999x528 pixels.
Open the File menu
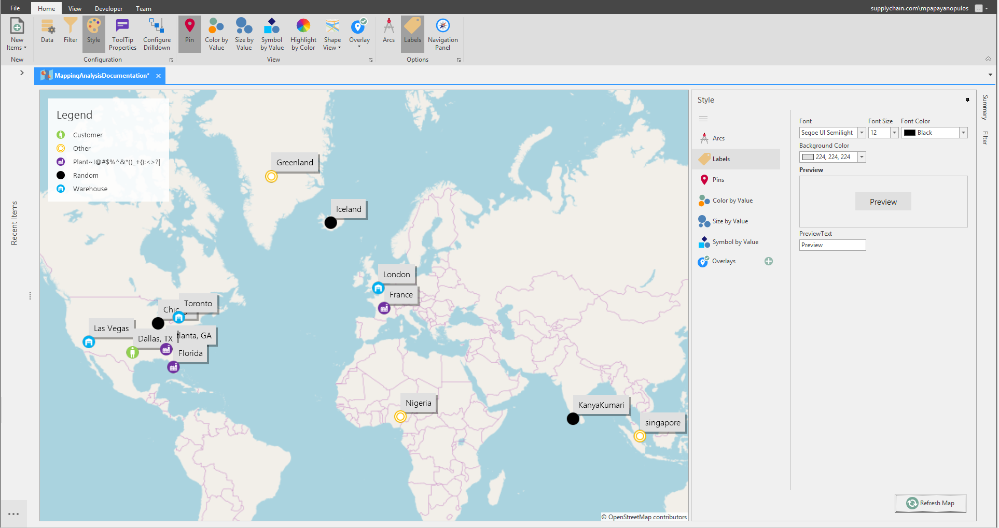tap(15, 8)
